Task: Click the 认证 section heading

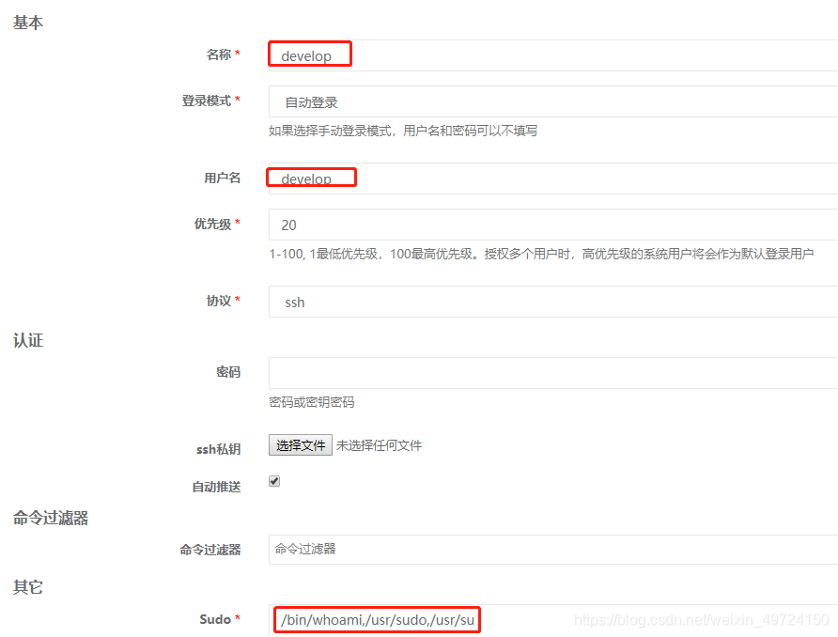Action: coord(28,340)
